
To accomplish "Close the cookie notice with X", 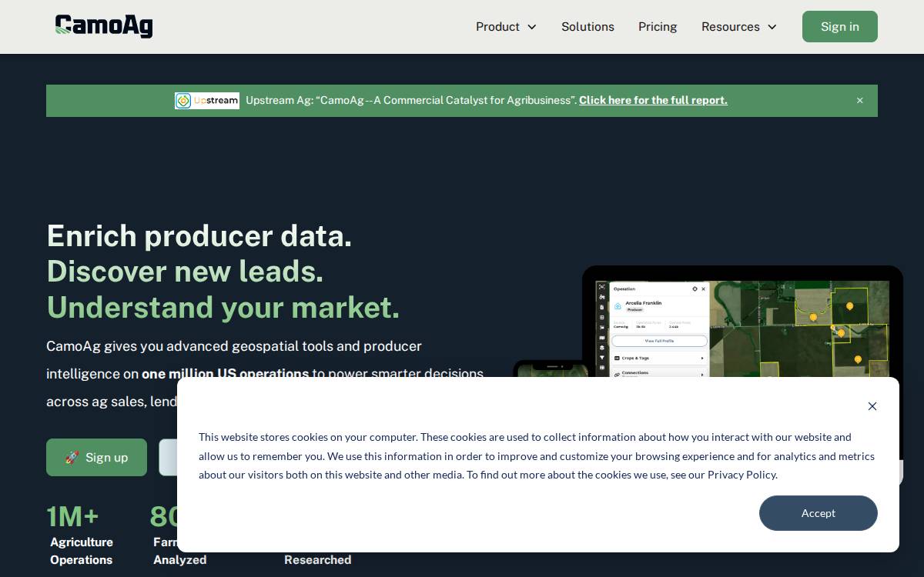I will 872,406.
